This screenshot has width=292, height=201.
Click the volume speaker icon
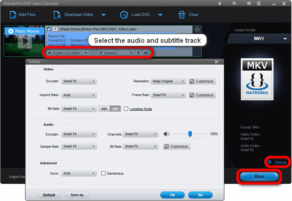(x=167, y=134)
